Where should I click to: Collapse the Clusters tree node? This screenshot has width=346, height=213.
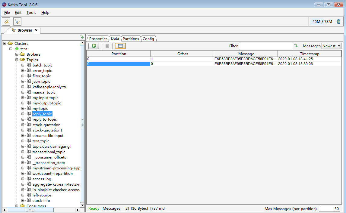tap(5, 43)
